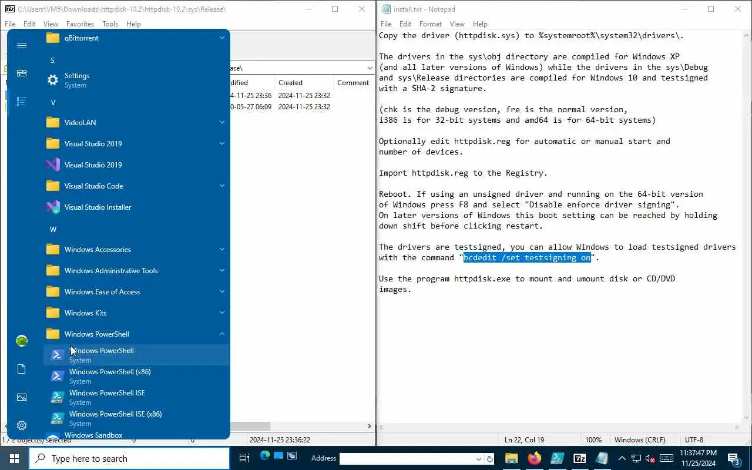Sort by the Comment column header

tap(353, 83)
